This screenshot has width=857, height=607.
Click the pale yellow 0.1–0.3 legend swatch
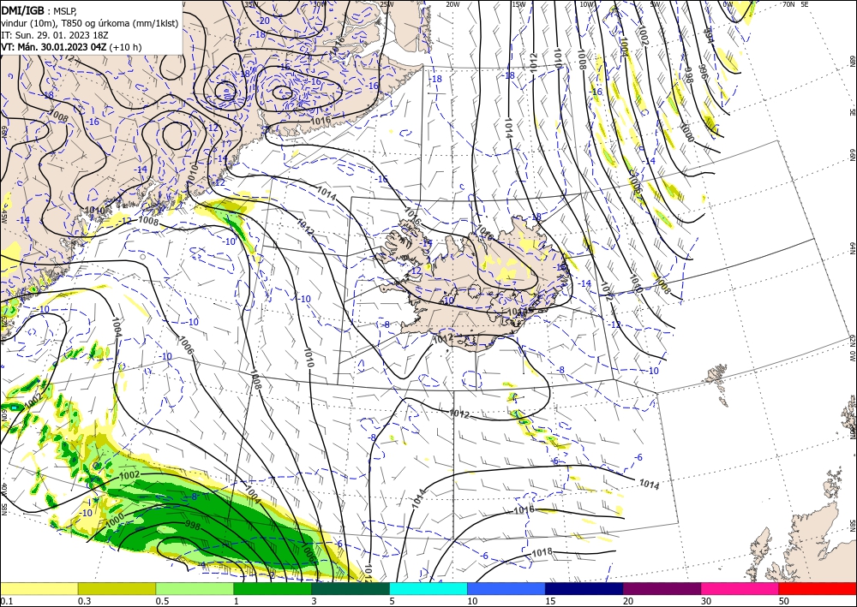pyautogui.click(x=39, y=588)
